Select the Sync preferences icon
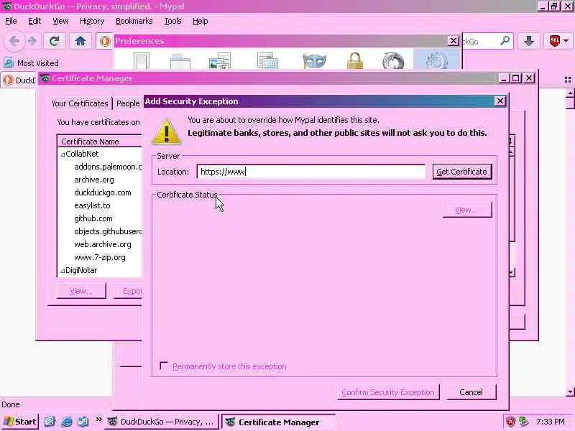The image size is (575, 431). point(393,61)
